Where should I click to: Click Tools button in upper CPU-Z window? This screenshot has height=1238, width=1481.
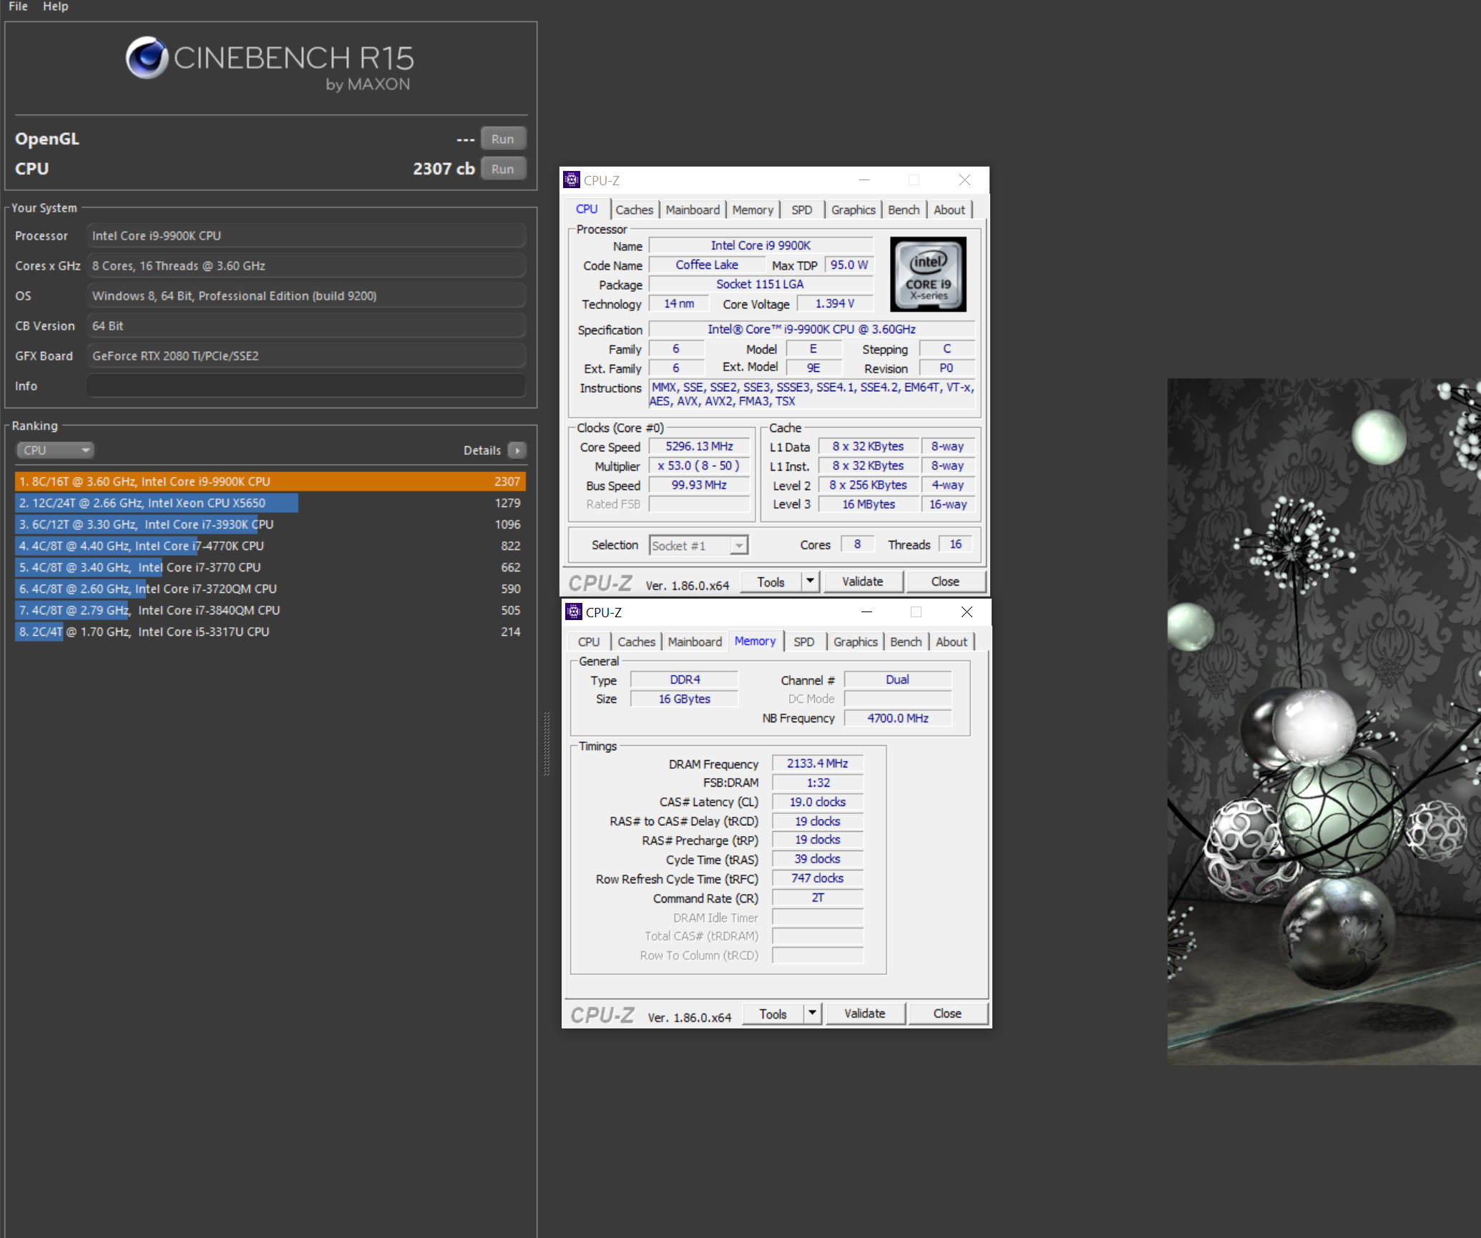771,581
